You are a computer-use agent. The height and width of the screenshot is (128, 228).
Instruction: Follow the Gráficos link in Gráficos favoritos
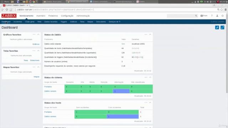(x=36, y=44)
